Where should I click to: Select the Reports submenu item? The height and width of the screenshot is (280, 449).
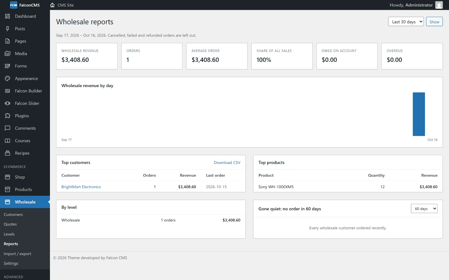click(x=11, y=244)
